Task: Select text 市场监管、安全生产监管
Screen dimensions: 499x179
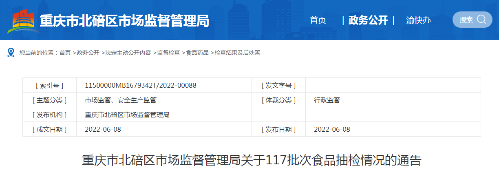Action: click(x=121, y=100)
